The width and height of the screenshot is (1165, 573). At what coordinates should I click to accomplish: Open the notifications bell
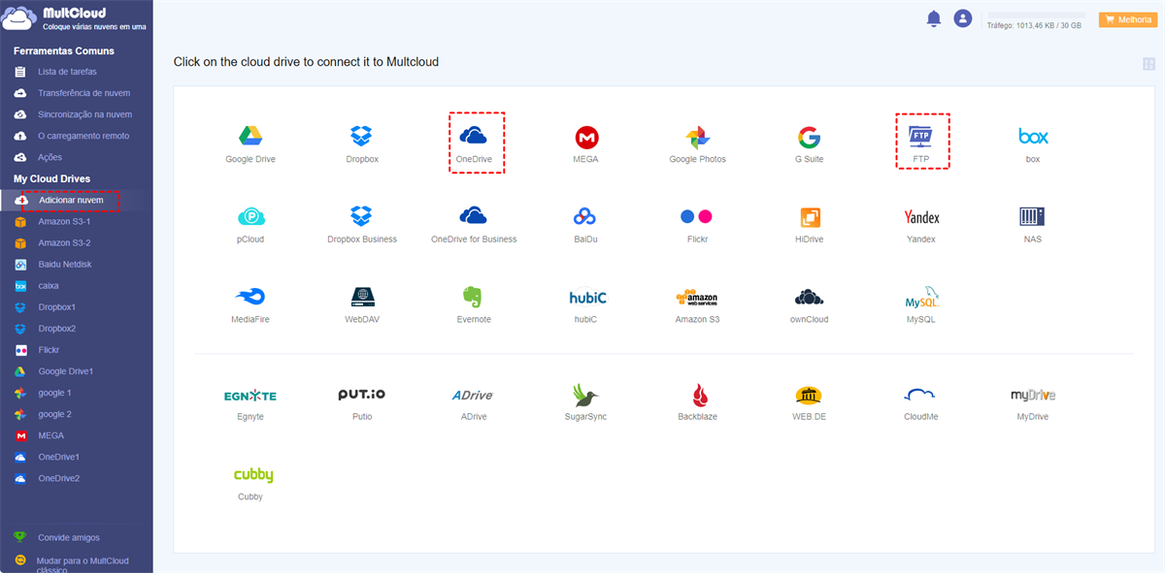click(934, 18)
